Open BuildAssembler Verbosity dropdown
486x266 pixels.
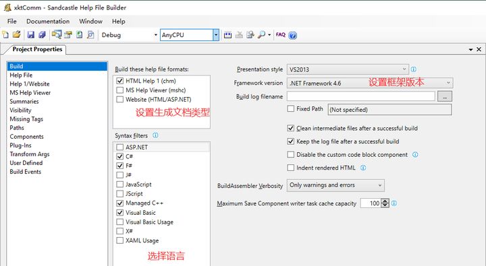click(x=335, y=185)
